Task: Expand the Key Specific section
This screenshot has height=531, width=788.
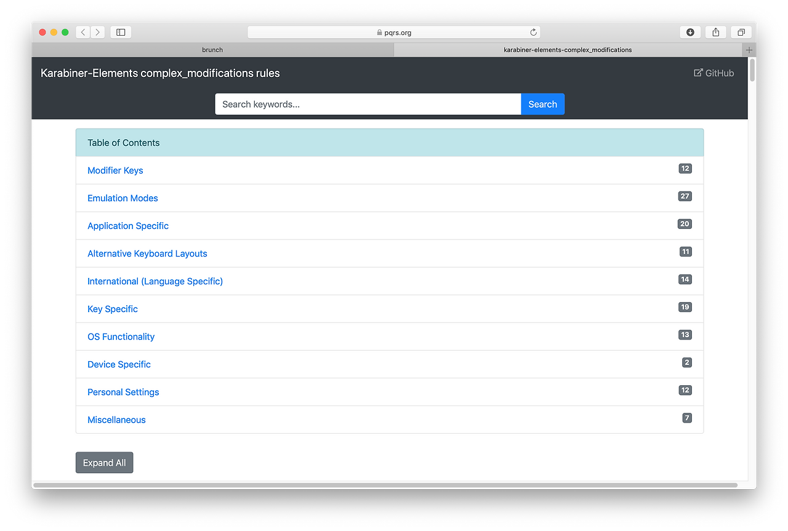Action: pyautogui.click(x=113, y=309)
